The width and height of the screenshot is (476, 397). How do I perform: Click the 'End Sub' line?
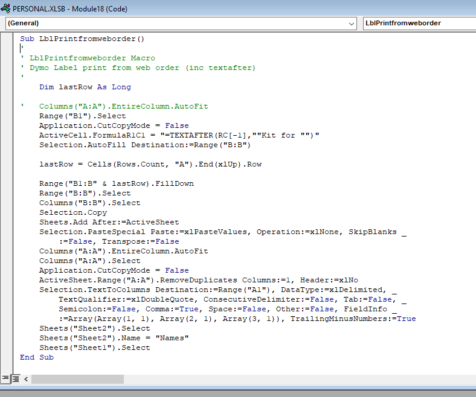click(37, 358)
